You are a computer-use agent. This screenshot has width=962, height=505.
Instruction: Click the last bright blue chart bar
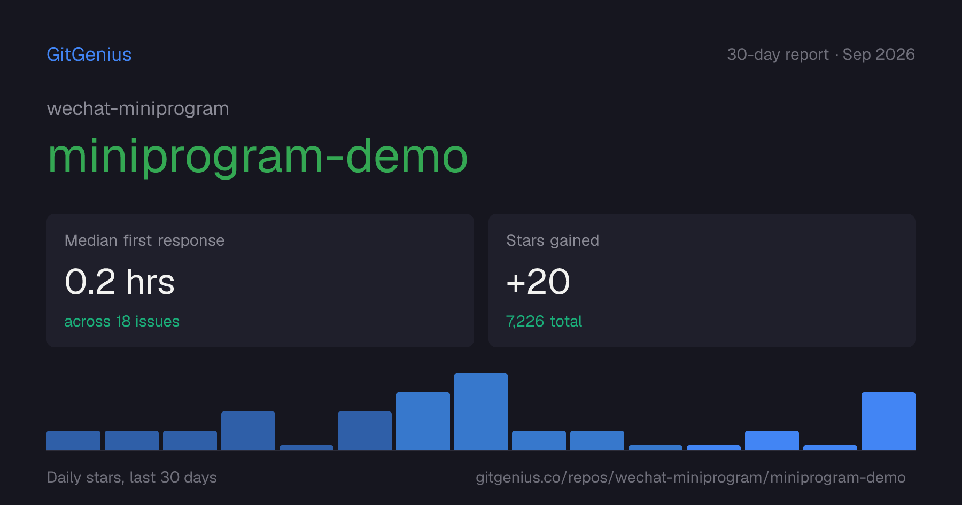tap(888, 421)
